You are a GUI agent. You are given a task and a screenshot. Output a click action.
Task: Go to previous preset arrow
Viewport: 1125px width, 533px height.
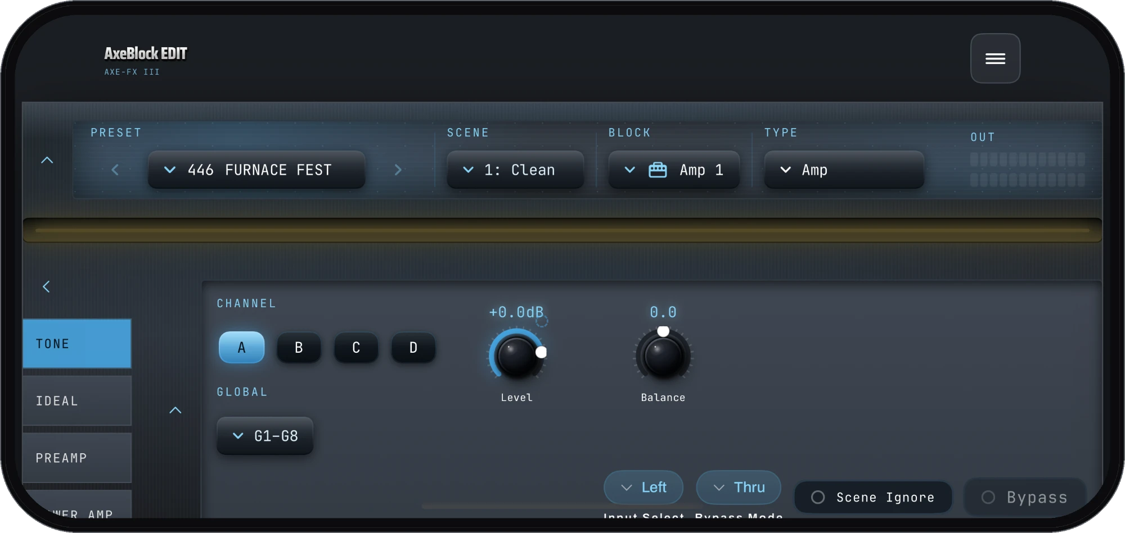coord(115,170)
